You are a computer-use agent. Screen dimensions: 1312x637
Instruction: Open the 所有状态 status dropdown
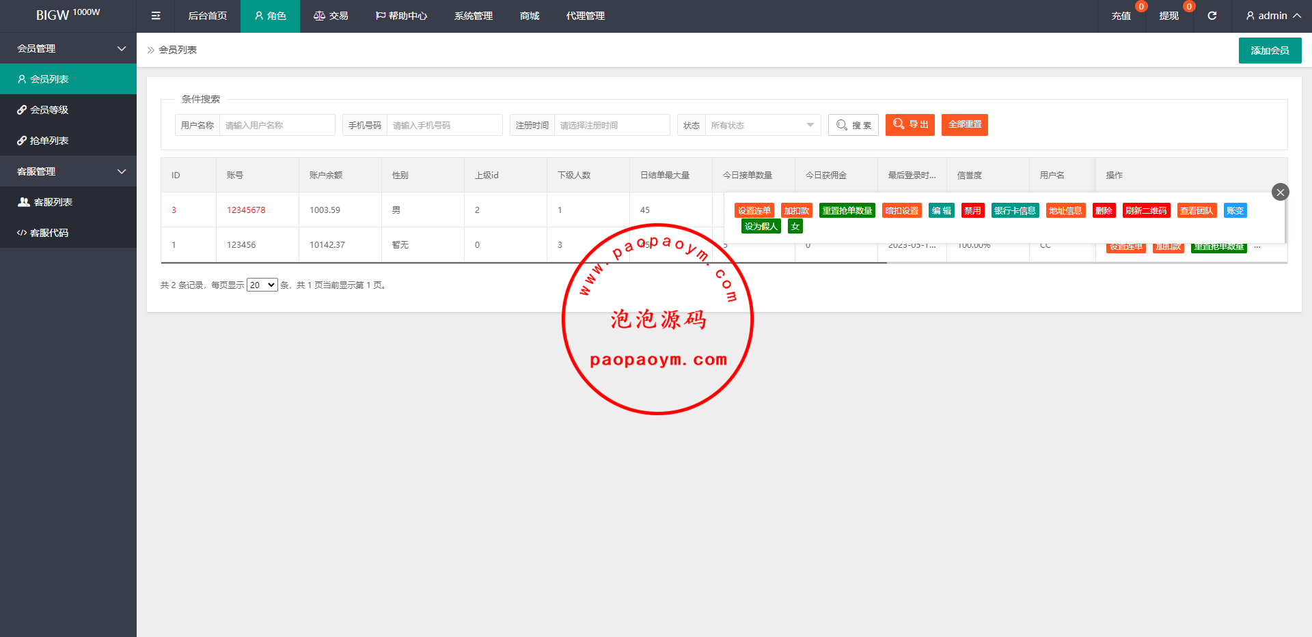click(762, 125)
